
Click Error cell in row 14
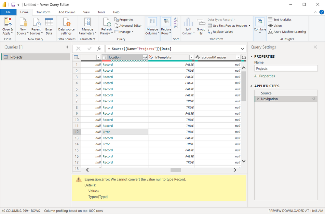(125, 144)
